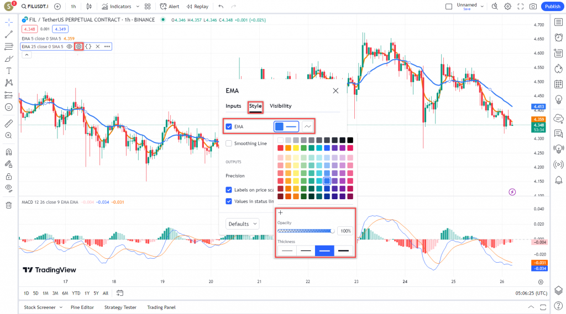Open EMA 25 source code braces
The width and height of the screenshot is (566, 314).
[x=88, y=46]
